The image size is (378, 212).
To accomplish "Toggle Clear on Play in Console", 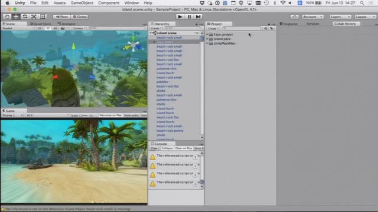I will point(184,148).
